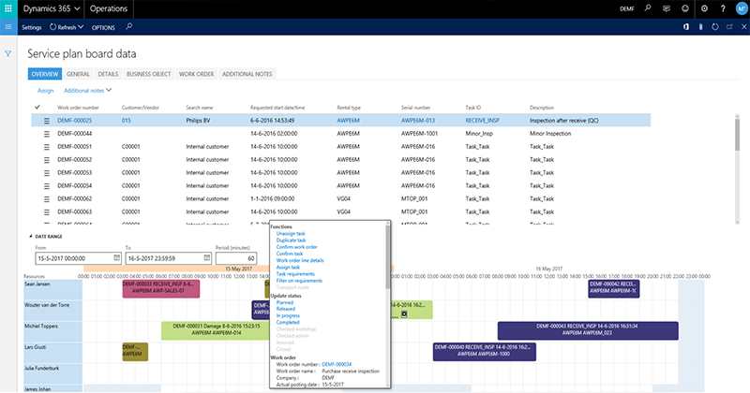Toggle the select-all checkmark in grid header
This screenshot has width=750, height=393.
pos(37,108)
